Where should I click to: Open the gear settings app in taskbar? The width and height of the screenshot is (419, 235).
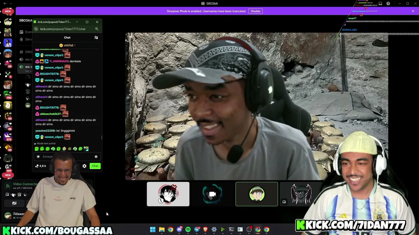(214, 229)
